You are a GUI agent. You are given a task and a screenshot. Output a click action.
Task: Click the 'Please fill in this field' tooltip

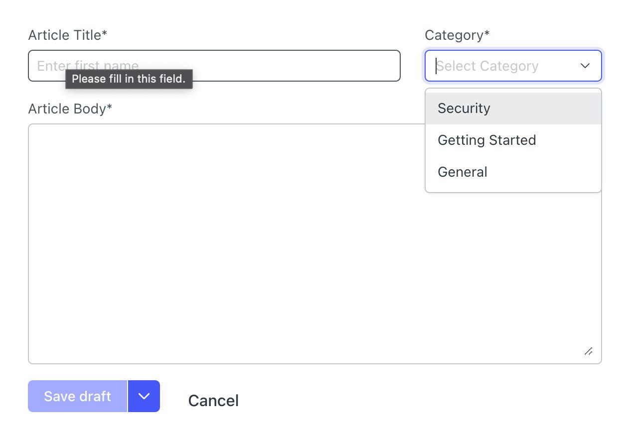(129, 79)
